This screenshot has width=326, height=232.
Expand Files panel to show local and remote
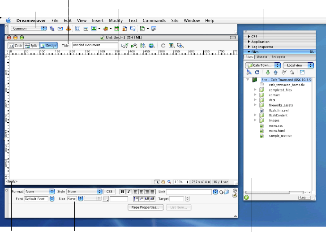[302, 73]
